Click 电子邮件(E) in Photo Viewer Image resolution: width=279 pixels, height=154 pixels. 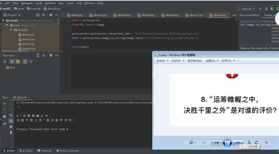pyautogui.click(x=194, y=61)
